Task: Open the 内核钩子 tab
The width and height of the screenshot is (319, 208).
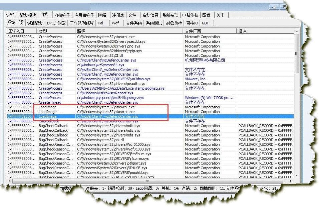Action: (62, 15)
